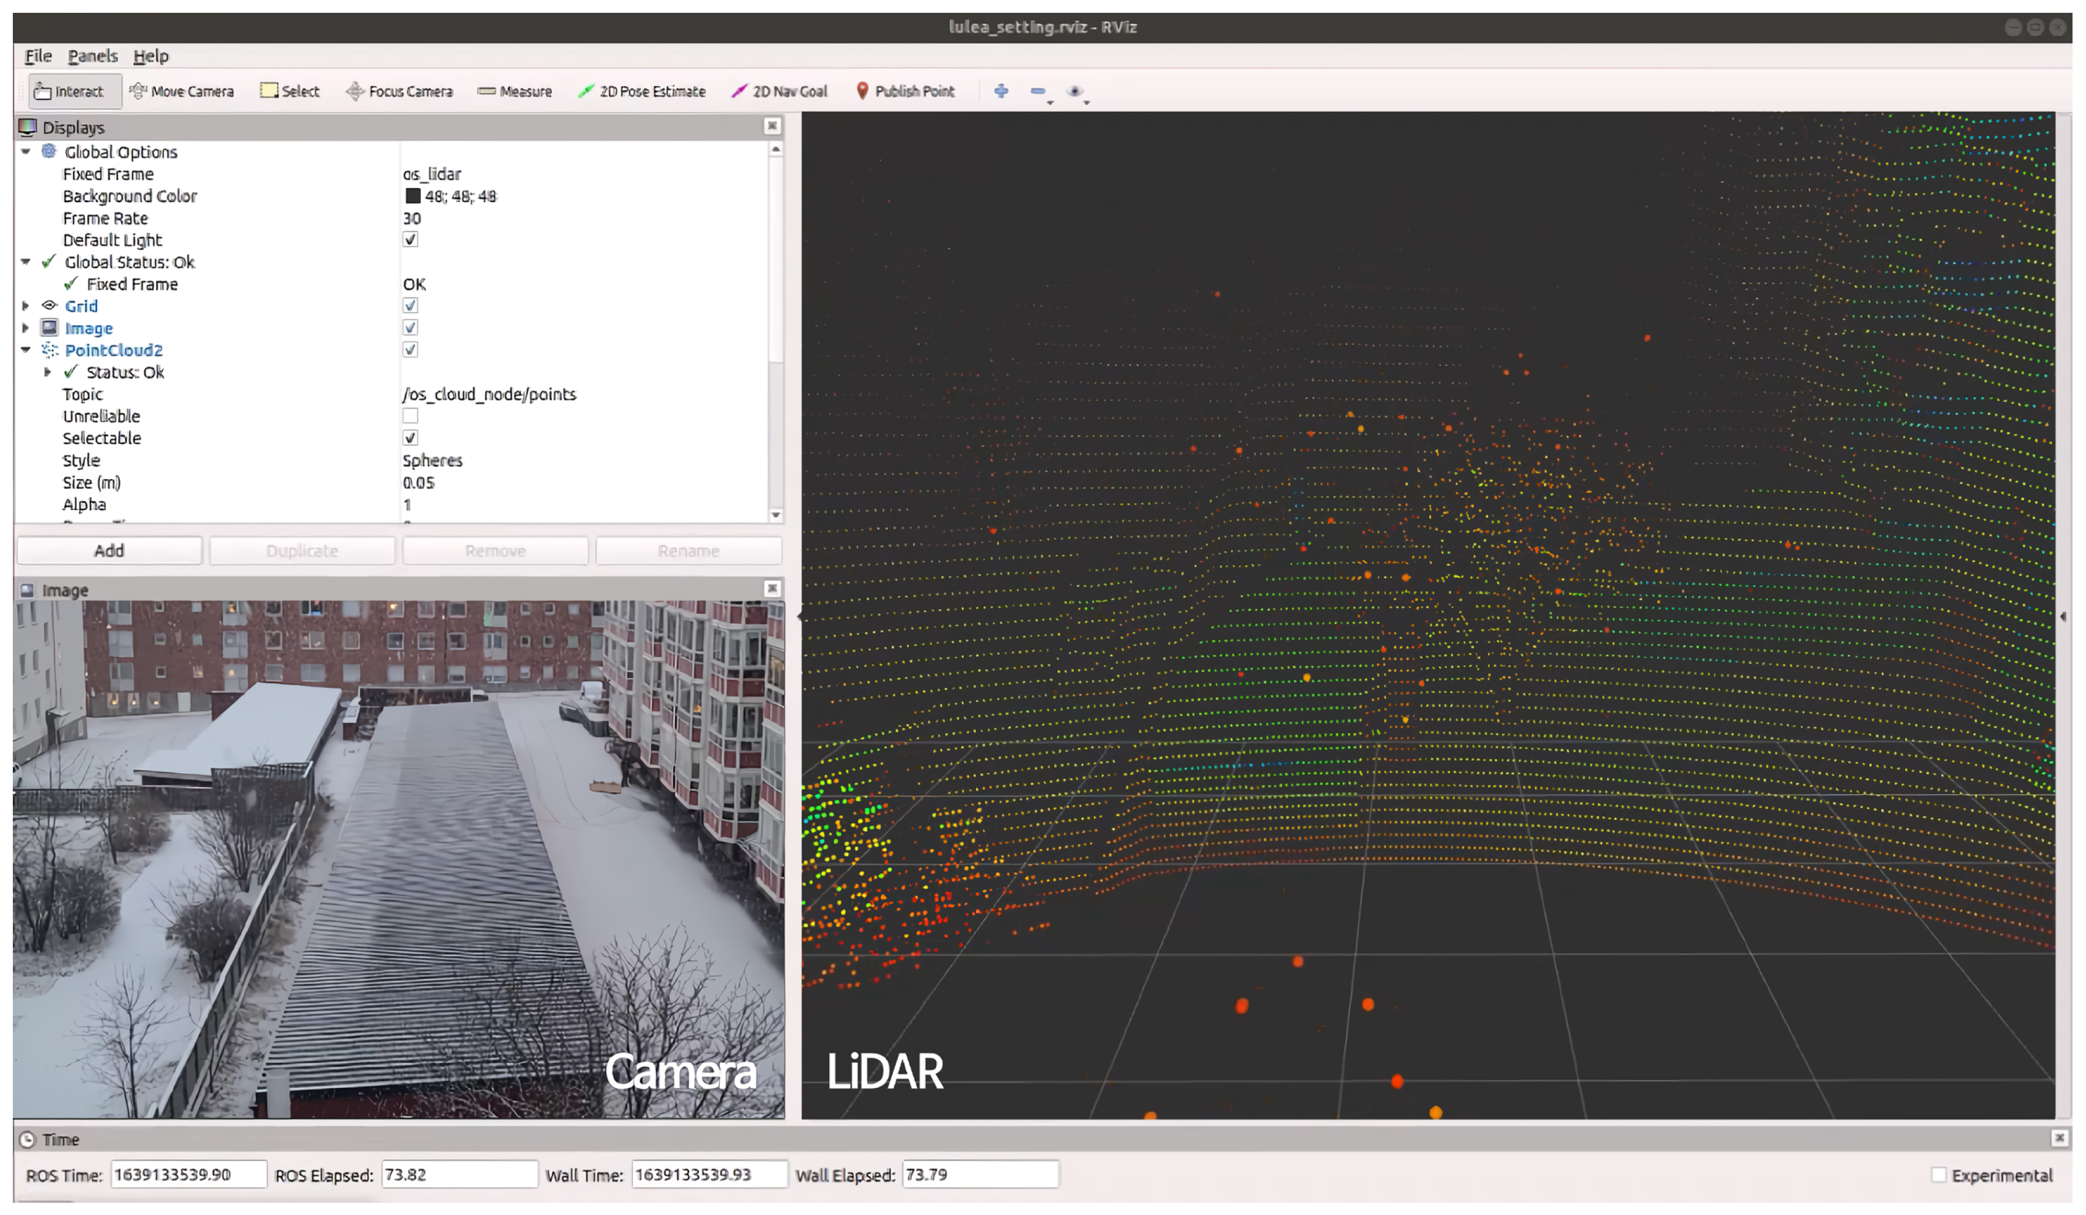This screenshot has height=1215, width=2086.
Task: Expand the Grid display properties
Action: click(26, 306)
